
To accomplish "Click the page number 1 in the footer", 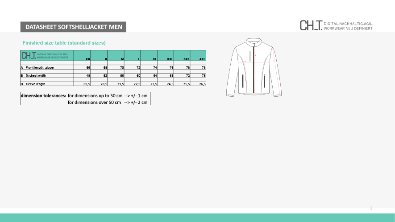I will [x=371, y=208].
